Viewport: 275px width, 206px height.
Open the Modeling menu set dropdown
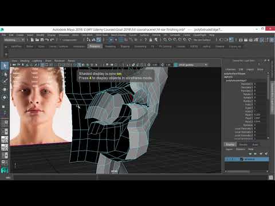pyautogui.click(x=14, y=39)
